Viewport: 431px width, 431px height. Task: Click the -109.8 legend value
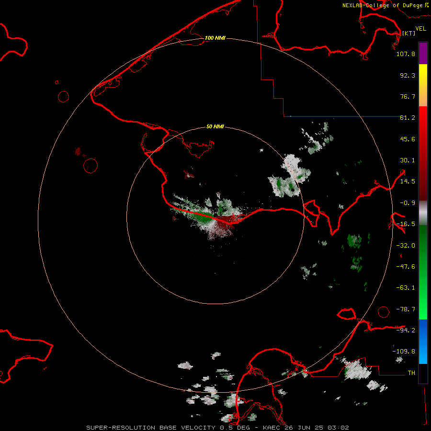pyautogui.click(x=404, y=352)
